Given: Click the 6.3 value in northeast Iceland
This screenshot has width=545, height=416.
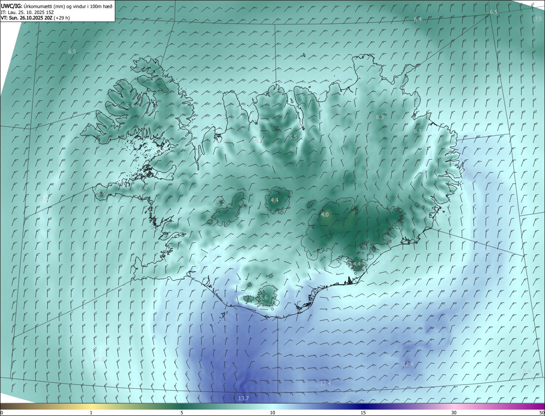Looking at the screenshot, I should (x=380, y=117).
